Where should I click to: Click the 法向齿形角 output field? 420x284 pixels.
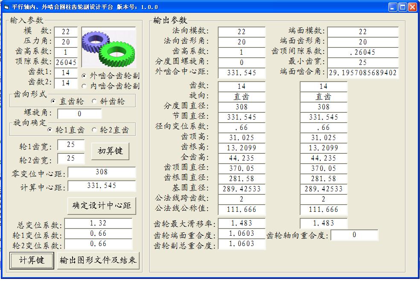click(x=242, y=42)
